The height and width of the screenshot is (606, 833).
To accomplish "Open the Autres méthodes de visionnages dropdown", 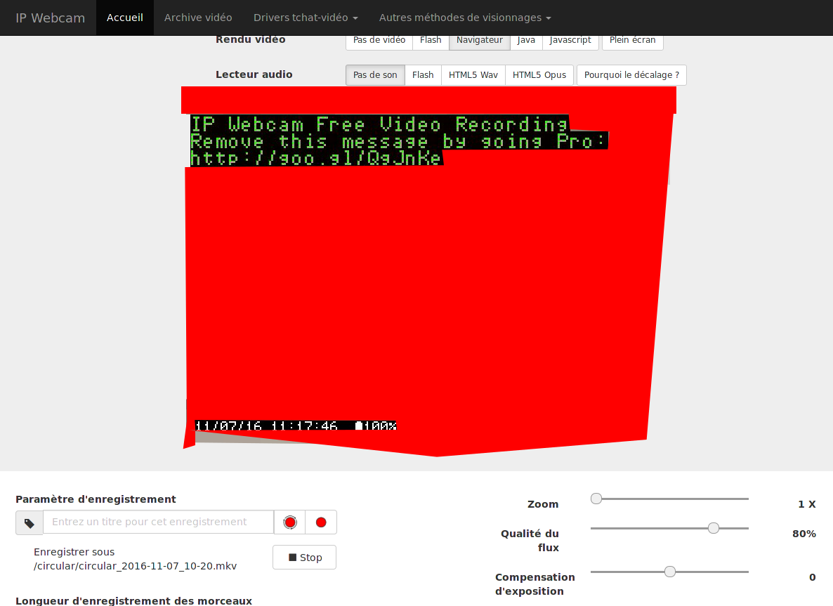I will click(x=465, y=18).
